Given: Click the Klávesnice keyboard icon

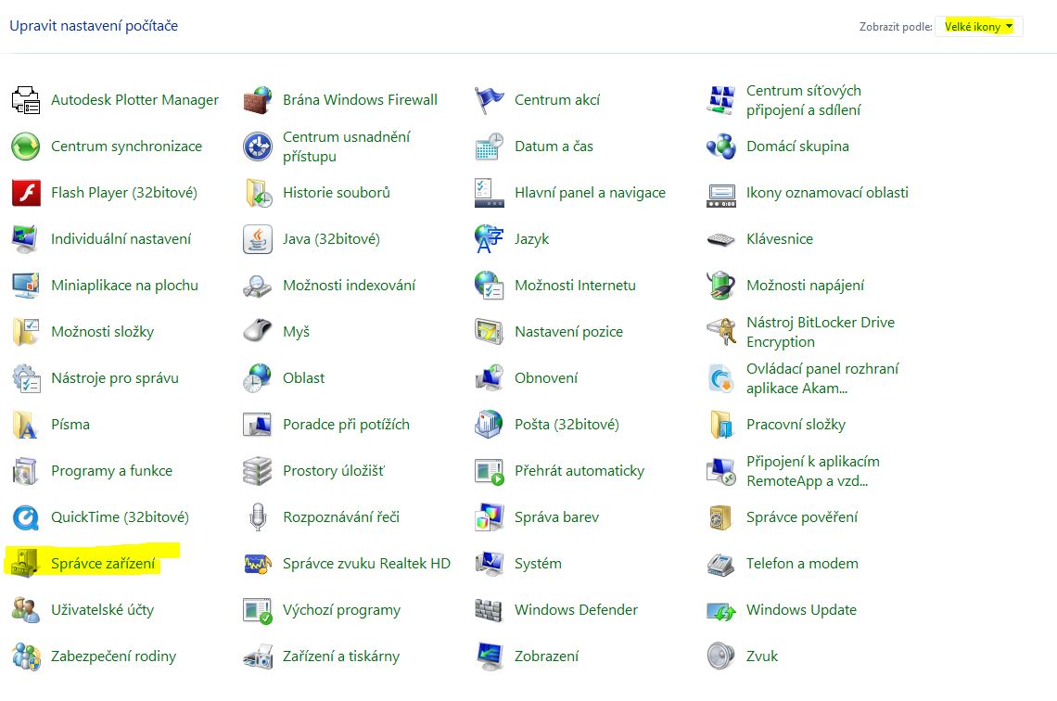Looking at the screenshot, I should (x=720, y=239).
